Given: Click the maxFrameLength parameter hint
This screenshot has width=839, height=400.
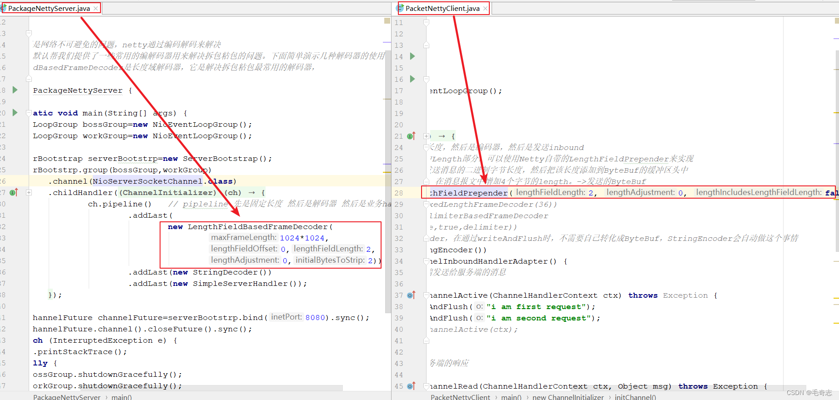Looking at the screenshot, I should point(244,237).
